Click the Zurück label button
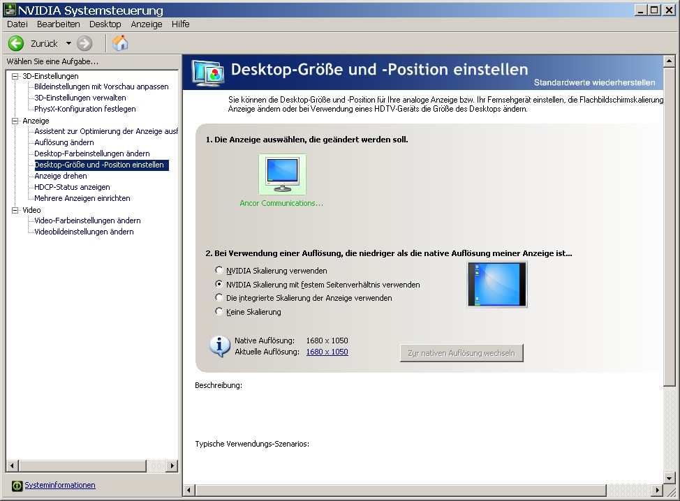The image size is (680, 501). click(44, 43)
